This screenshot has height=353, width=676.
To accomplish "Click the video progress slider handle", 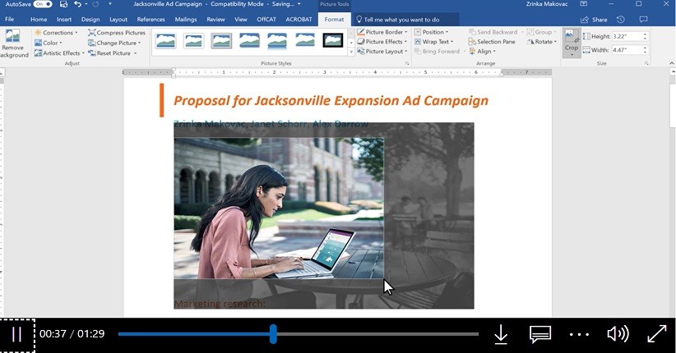I will pyautogui.click(x=273, y=334).
